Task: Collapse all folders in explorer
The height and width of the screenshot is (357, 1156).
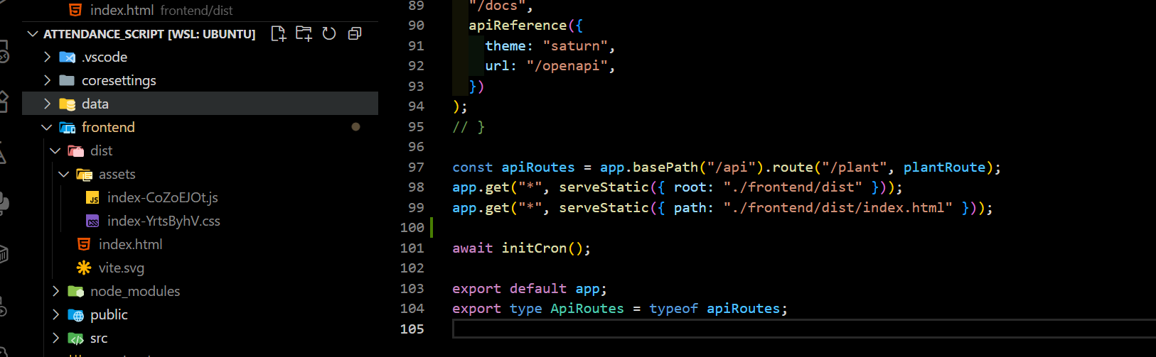Action: [355, 33]
